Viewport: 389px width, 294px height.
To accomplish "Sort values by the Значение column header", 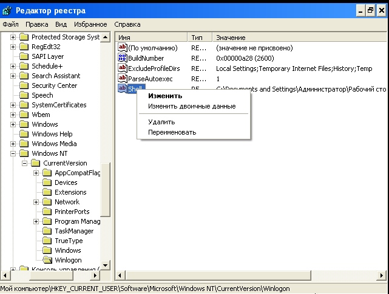I will [299, 38].
